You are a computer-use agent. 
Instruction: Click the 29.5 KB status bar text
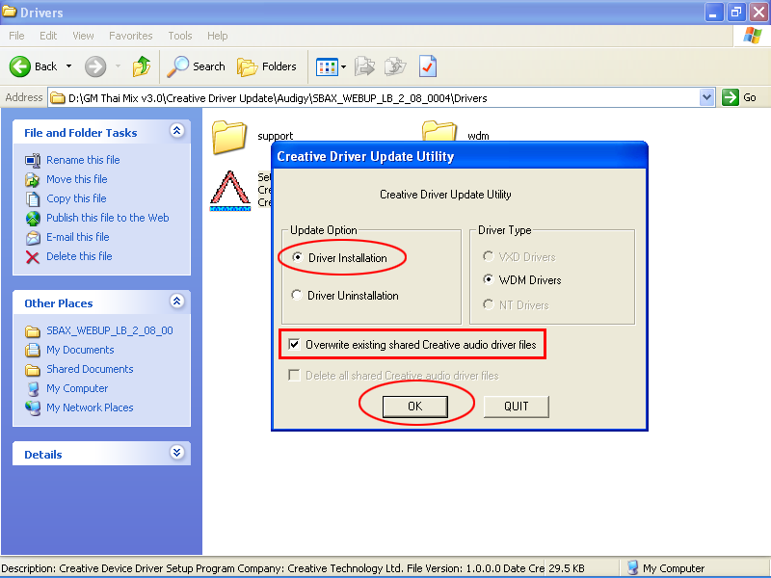pos(567,568)
